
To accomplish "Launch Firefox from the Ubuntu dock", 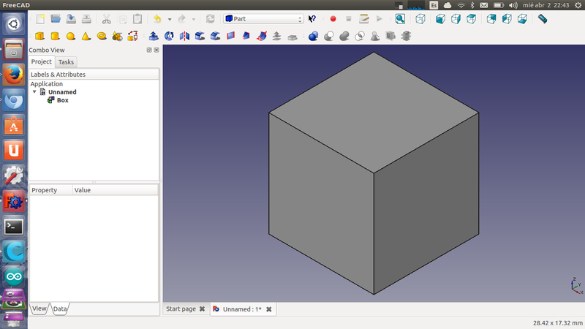I will pos(13,74).
